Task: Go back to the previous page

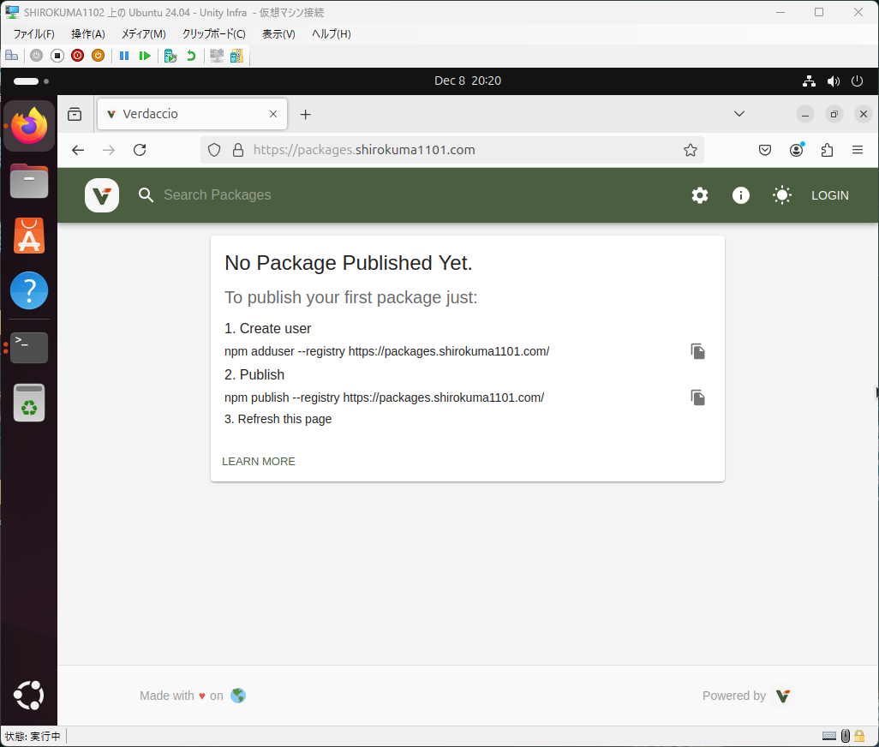Action: point(78,150)
